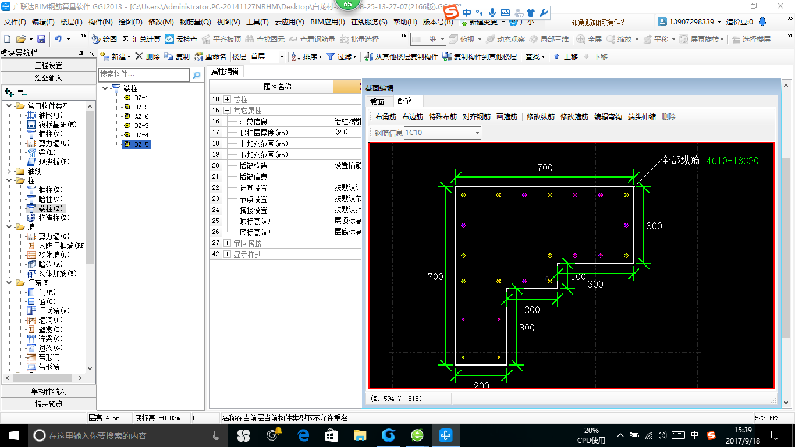Viewport: 795px width, 447px height.
Task: Click 查看钢筋量 view rebar quantity
Action: (x=313, y=39)
